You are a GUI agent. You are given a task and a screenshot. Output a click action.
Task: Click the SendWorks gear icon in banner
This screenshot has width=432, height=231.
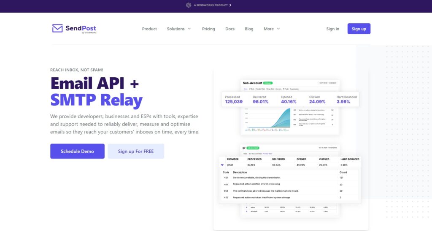[x=189, y=5]
